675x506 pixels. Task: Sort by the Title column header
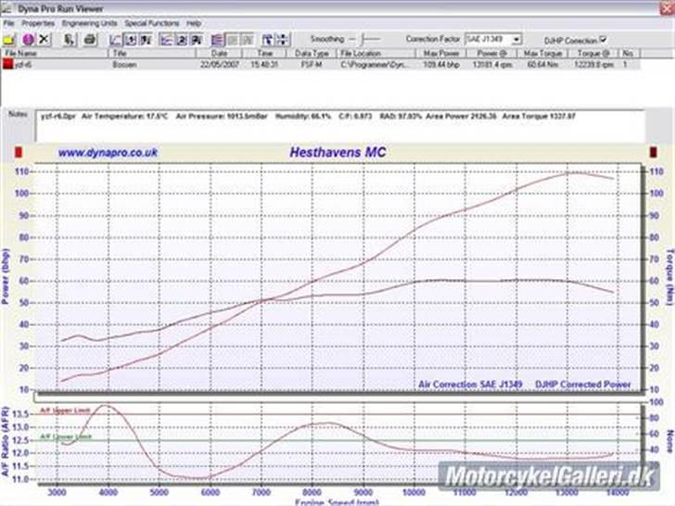pos(152,54)
